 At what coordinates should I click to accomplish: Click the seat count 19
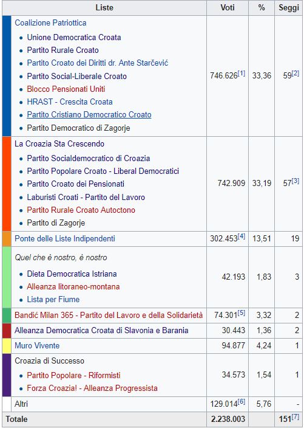tap(295, 238)
